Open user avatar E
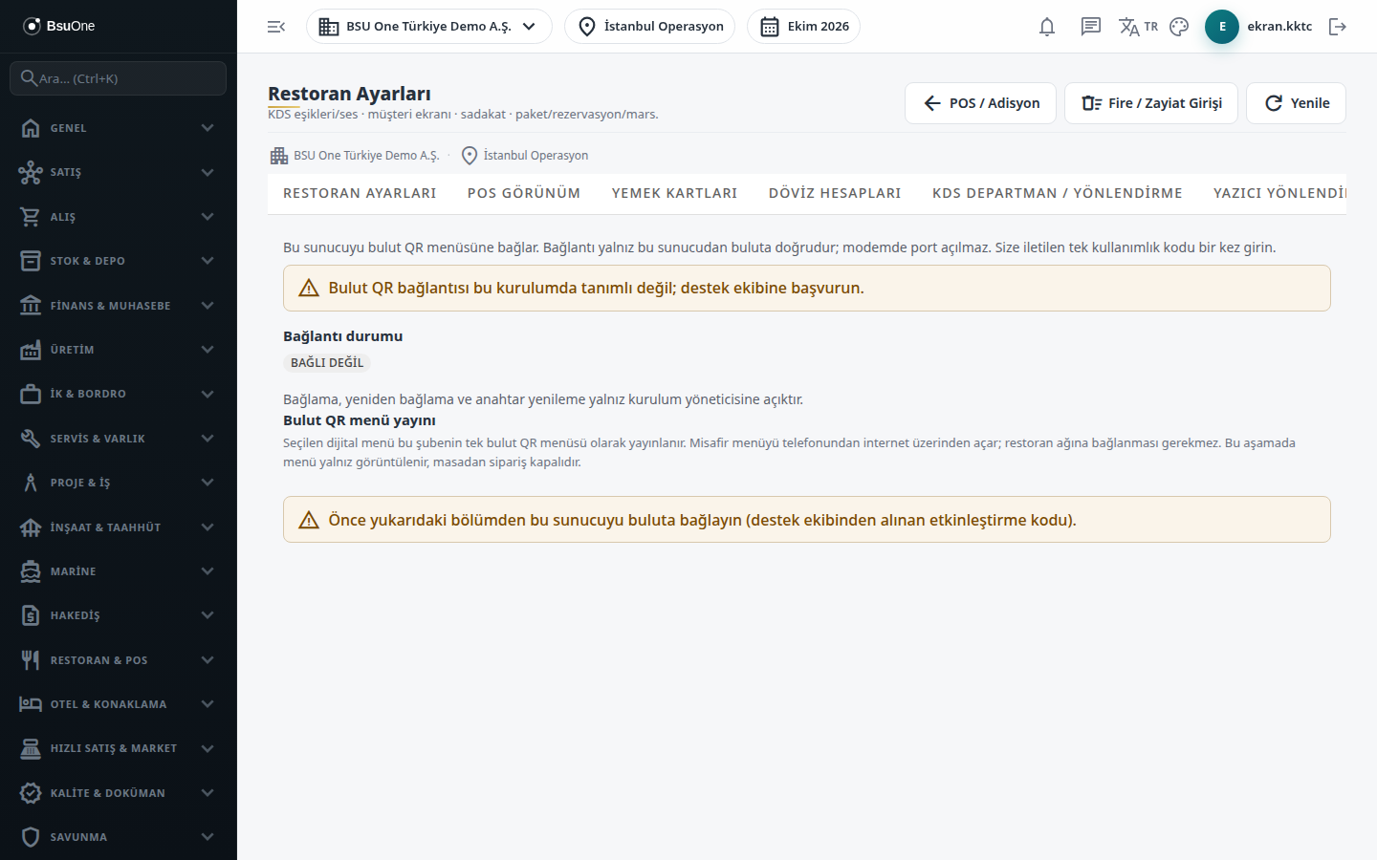 click(x=1222, y=27)
